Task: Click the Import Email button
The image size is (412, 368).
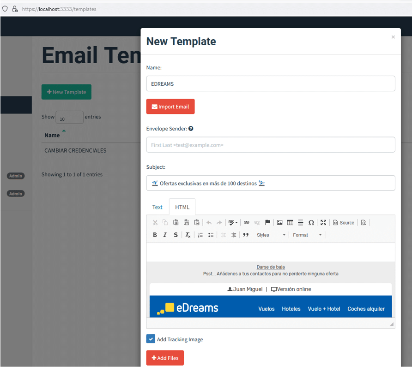Action: (170, 107)
